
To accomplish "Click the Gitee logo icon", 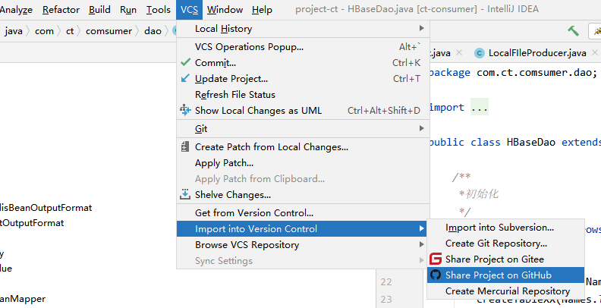I will point(436,259).
